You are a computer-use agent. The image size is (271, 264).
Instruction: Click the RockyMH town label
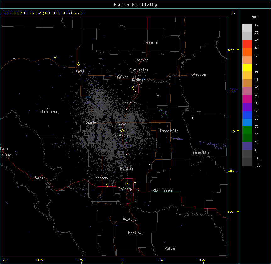point(77,71)
